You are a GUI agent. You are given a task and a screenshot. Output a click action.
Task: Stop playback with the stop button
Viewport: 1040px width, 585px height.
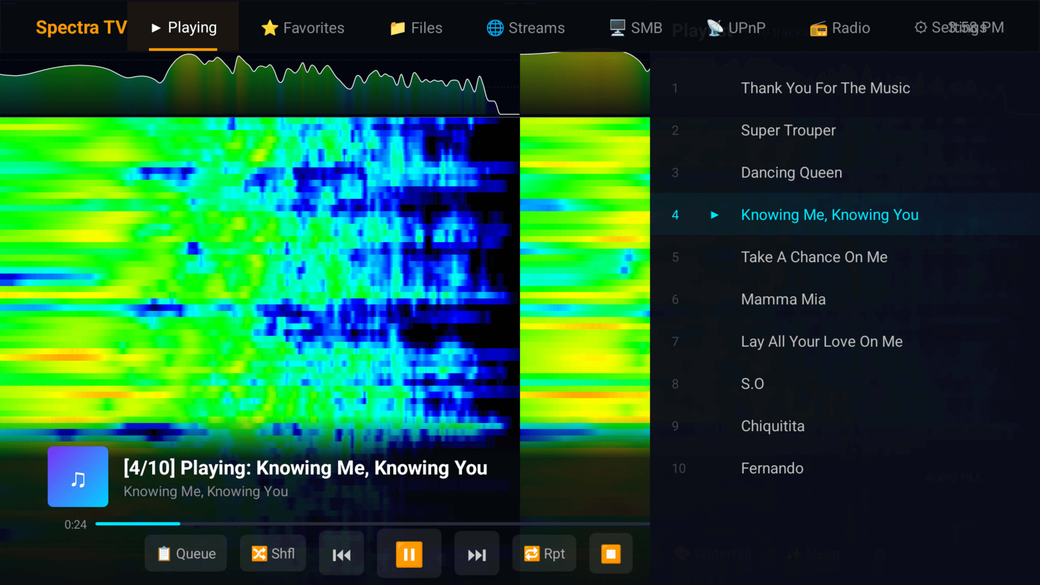pos(610,554)
